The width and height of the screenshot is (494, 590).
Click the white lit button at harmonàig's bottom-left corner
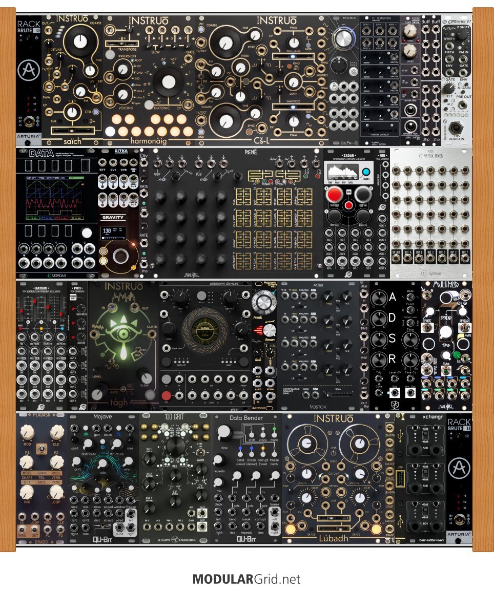click(x=110, y=131)
